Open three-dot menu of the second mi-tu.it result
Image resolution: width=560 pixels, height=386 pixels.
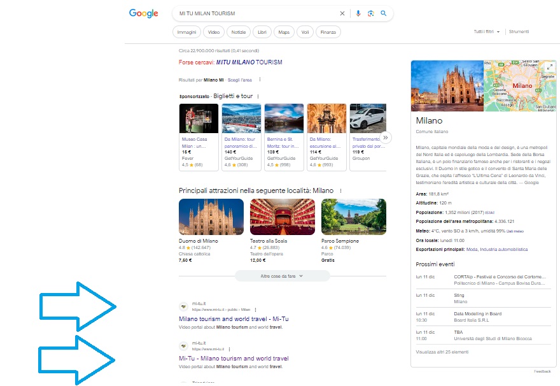[229, 349]
